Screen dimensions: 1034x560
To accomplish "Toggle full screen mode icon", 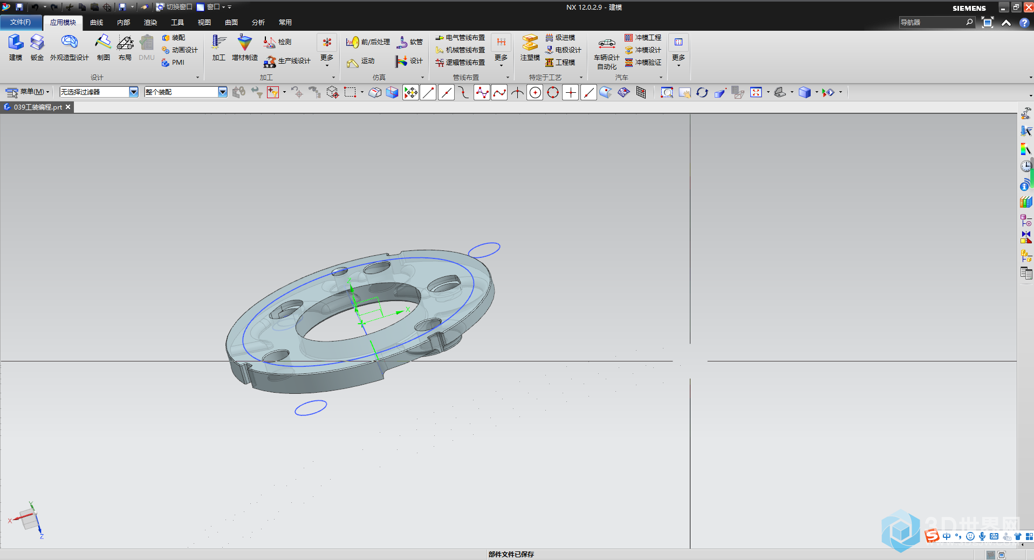I will [x=988, y=23].
